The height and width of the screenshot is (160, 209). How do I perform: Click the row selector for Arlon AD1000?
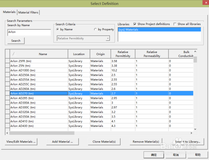(7, 70)
